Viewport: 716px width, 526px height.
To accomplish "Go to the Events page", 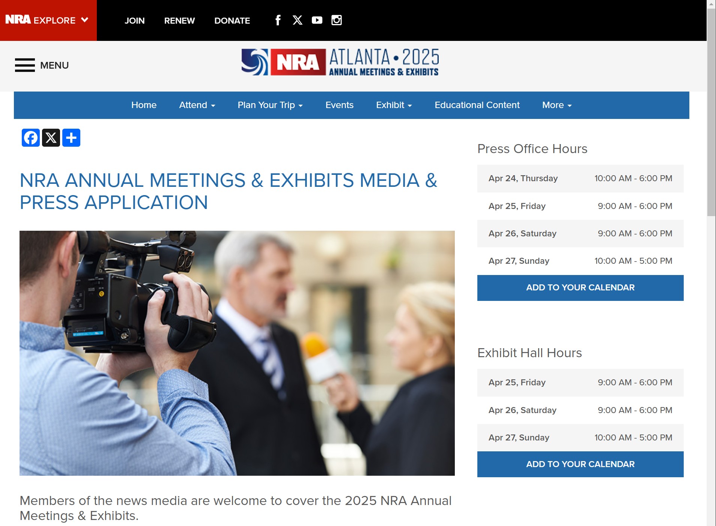I will pyautogui.click(x=339, y=105).
